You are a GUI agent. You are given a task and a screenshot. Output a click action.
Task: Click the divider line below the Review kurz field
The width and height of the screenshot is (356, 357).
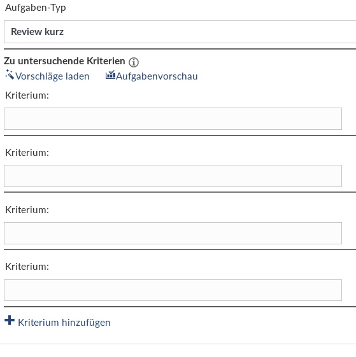(x=180, y=49)
